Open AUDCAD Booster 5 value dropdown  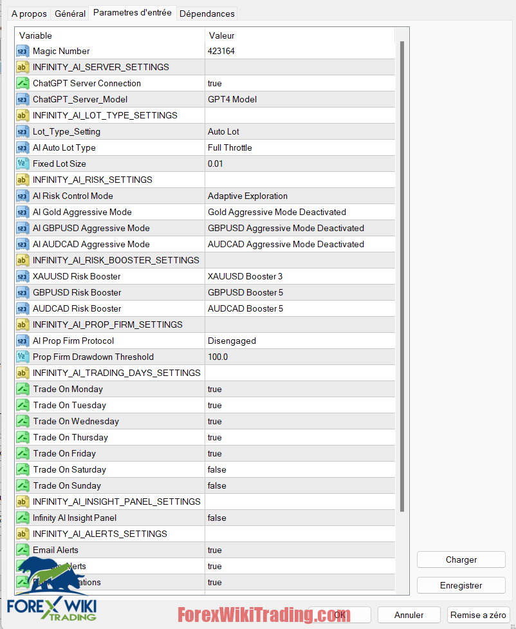(x=300, y=308)
